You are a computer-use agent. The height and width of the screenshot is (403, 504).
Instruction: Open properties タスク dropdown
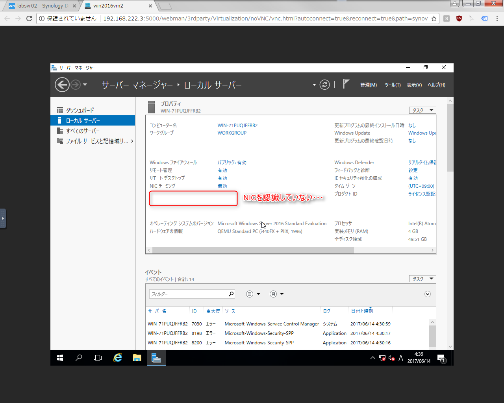422,110
